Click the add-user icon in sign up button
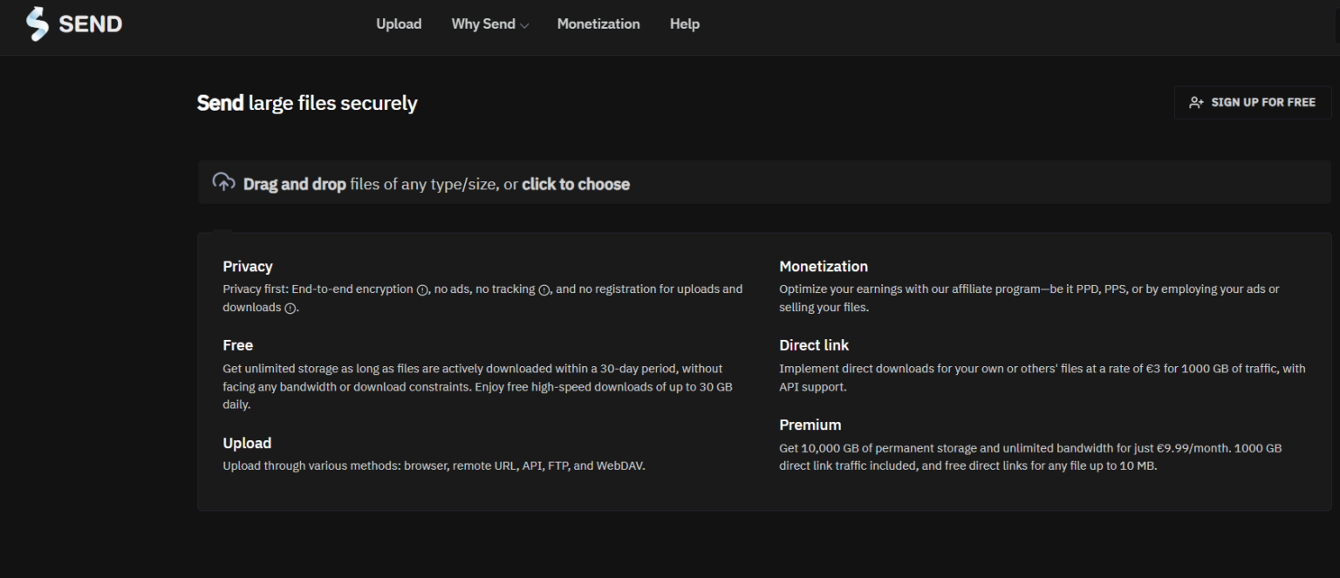This screenshot has height=578, width=1340. (x=1196, y=103)
